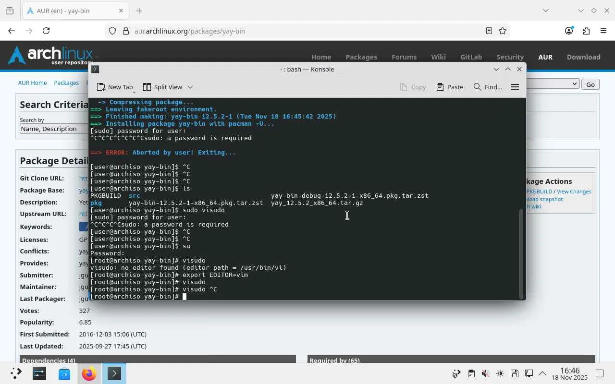Click the system tray icon left of clipboard
615x384 pixels.
pos(456,373)
